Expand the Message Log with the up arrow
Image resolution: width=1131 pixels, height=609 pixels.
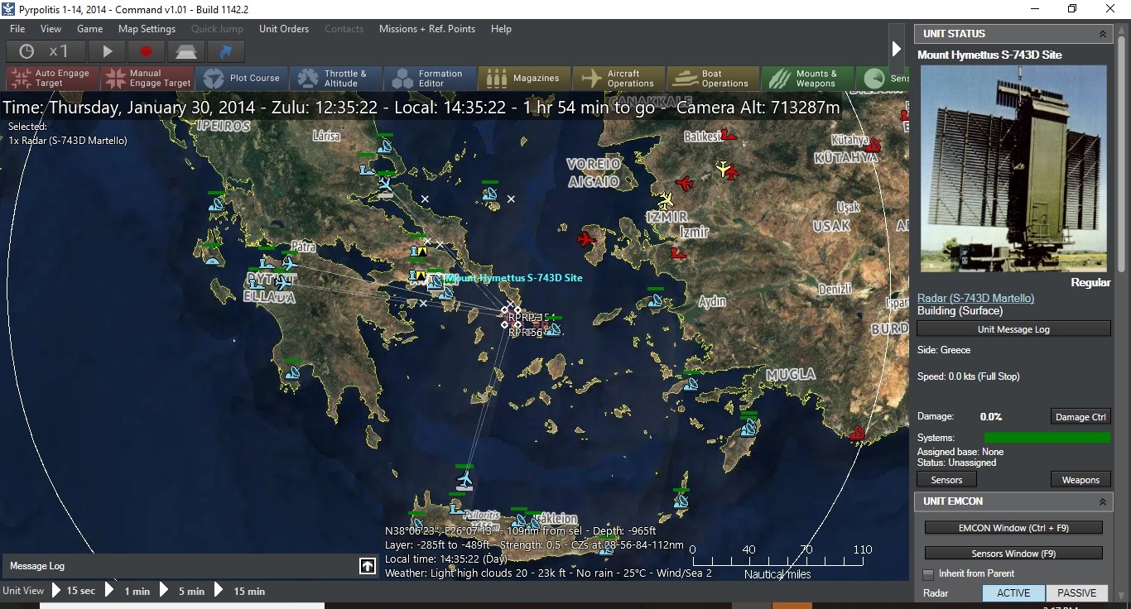pyautogui.click(x=367, y=566)
